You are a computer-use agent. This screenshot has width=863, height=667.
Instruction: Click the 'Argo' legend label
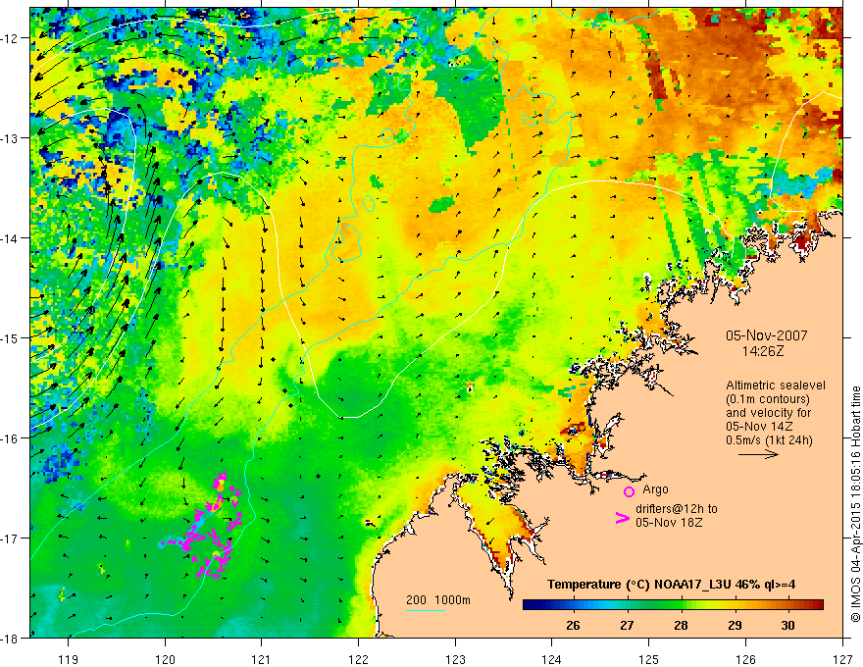[x=655, y=489]
